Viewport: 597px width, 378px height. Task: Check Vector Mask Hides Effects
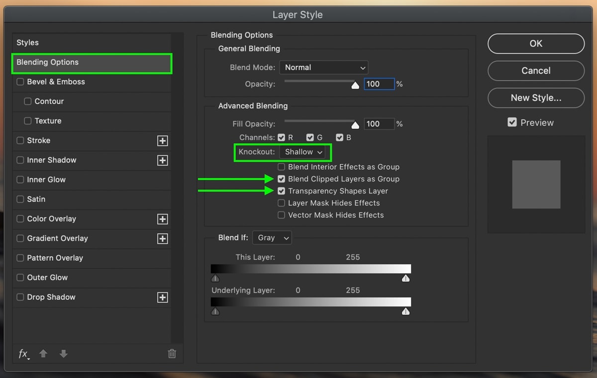(x=282, y=215)
